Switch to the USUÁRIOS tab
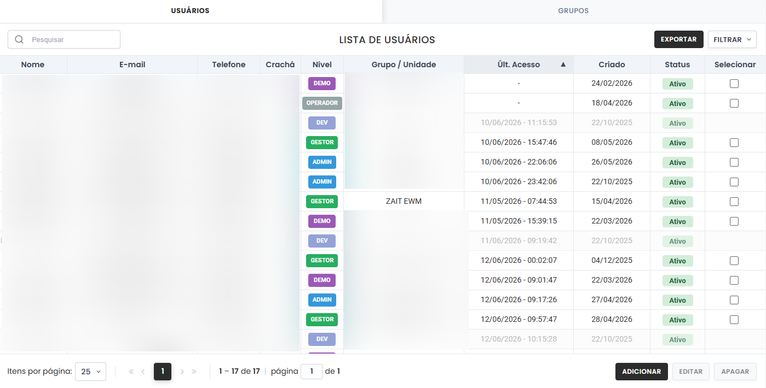The width and height of the screenshot is (766, 388). pos(190,11)
